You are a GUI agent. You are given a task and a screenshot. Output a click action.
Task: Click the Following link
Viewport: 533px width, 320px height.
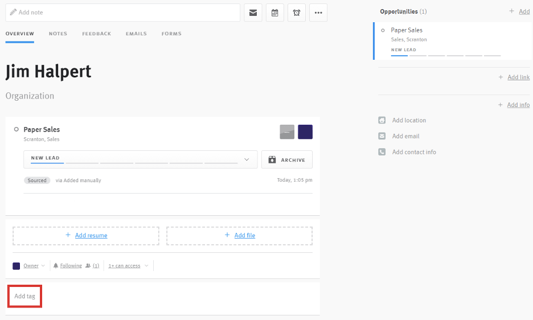71,265
